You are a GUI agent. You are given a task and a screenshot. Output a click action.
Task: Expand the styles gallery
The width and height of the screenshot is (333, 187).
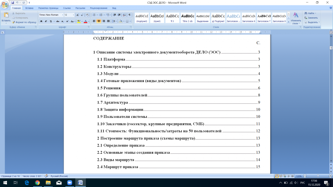pos(288,22)
